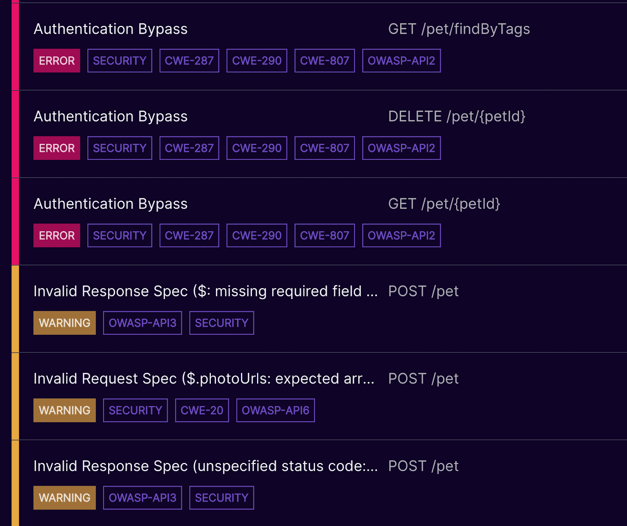Click the GET /pet/{petId} endpoint text
The image size is (627, 526).
(x=444, y=204)
